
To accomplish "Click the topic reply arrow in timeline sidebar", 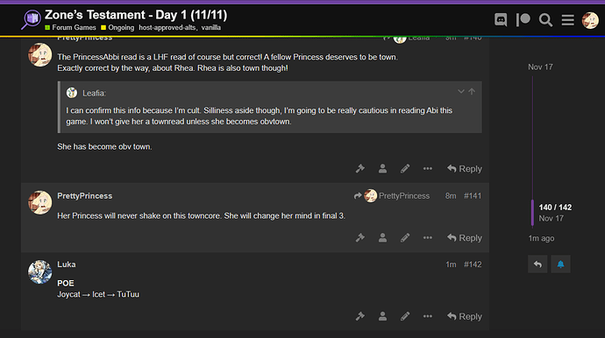I will 537,264.
